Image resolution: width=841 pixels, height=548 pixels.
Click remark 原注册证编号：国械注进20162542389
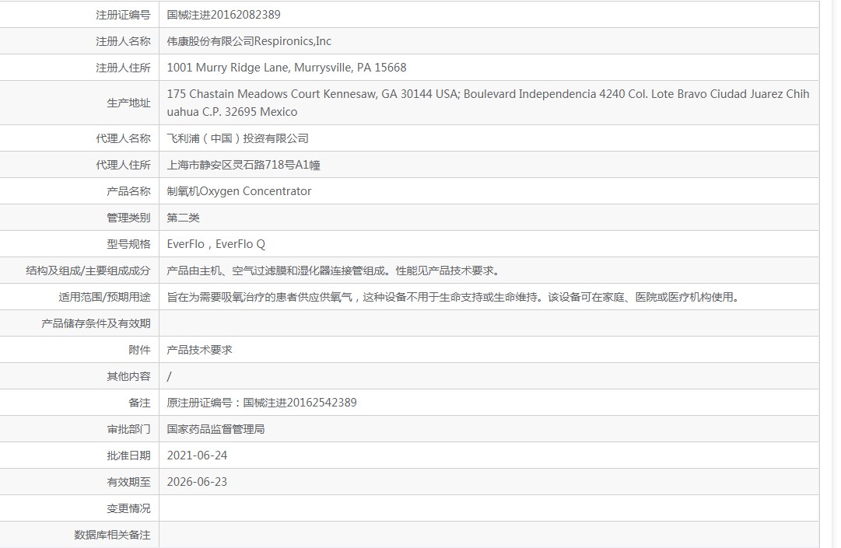point(261,403)
